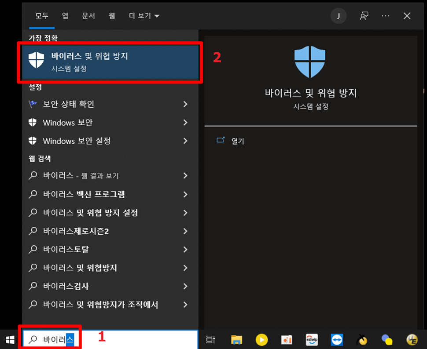Viewport: 427px width, 349px height.
Task: Click magnifier icon beside 바이러스토탈
Action: (33, 249)
